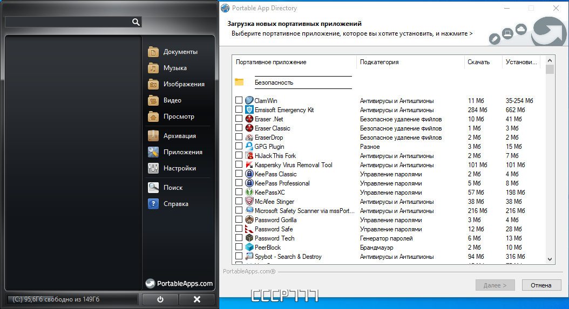
Task: Click the Eraser Classic icon
Action: coord(249,128)
